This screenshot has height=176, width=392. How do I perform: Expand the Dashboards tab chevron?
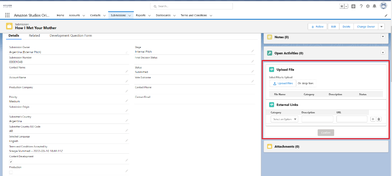[174, 15]
